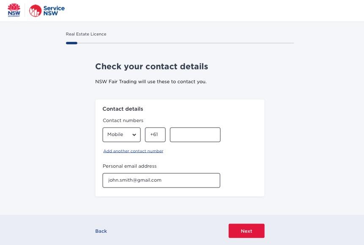
Task: Go Back to the previous step
Action: (x=101, y=231)
